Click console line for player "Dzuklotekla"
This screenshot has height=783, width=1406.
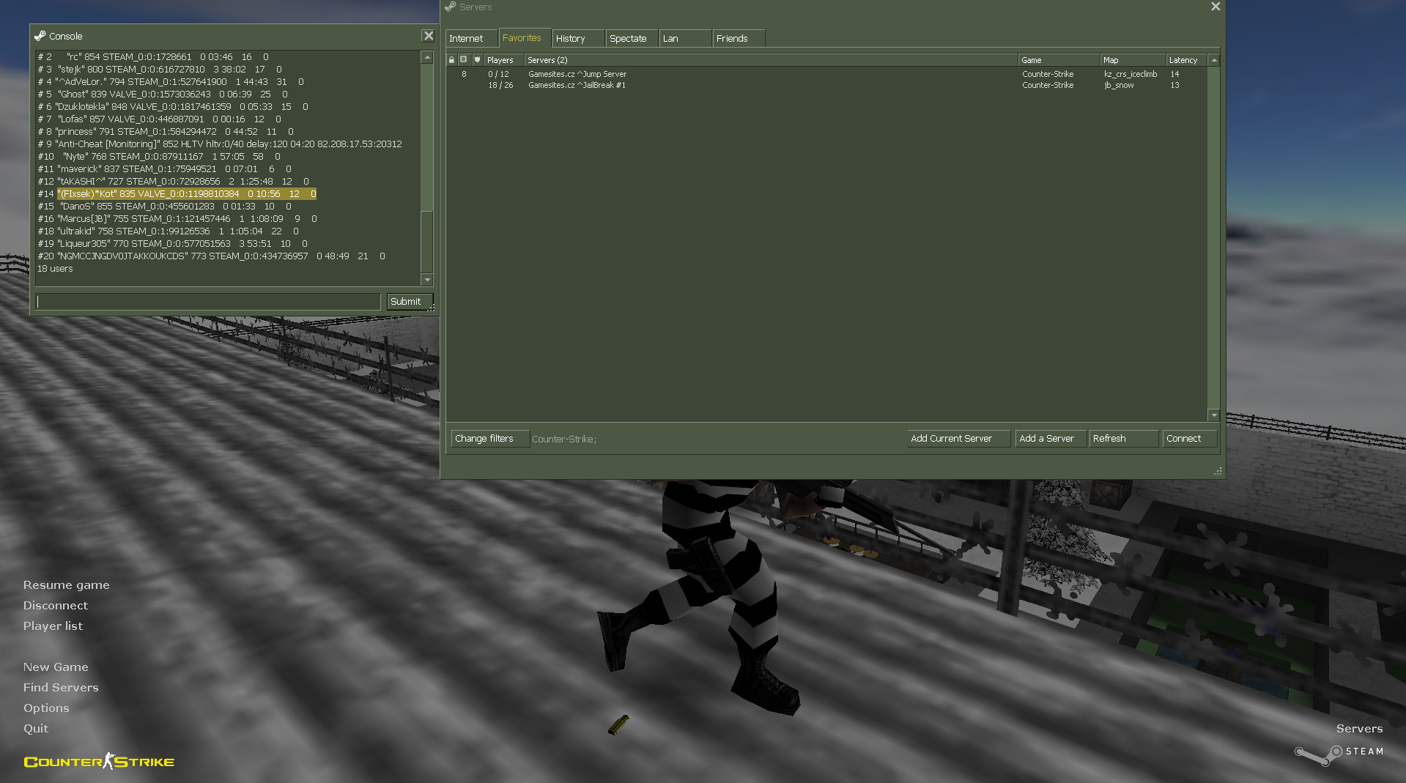coord(173,107)
